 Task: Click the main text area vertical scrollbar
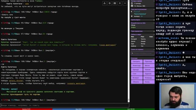point(129,51)
